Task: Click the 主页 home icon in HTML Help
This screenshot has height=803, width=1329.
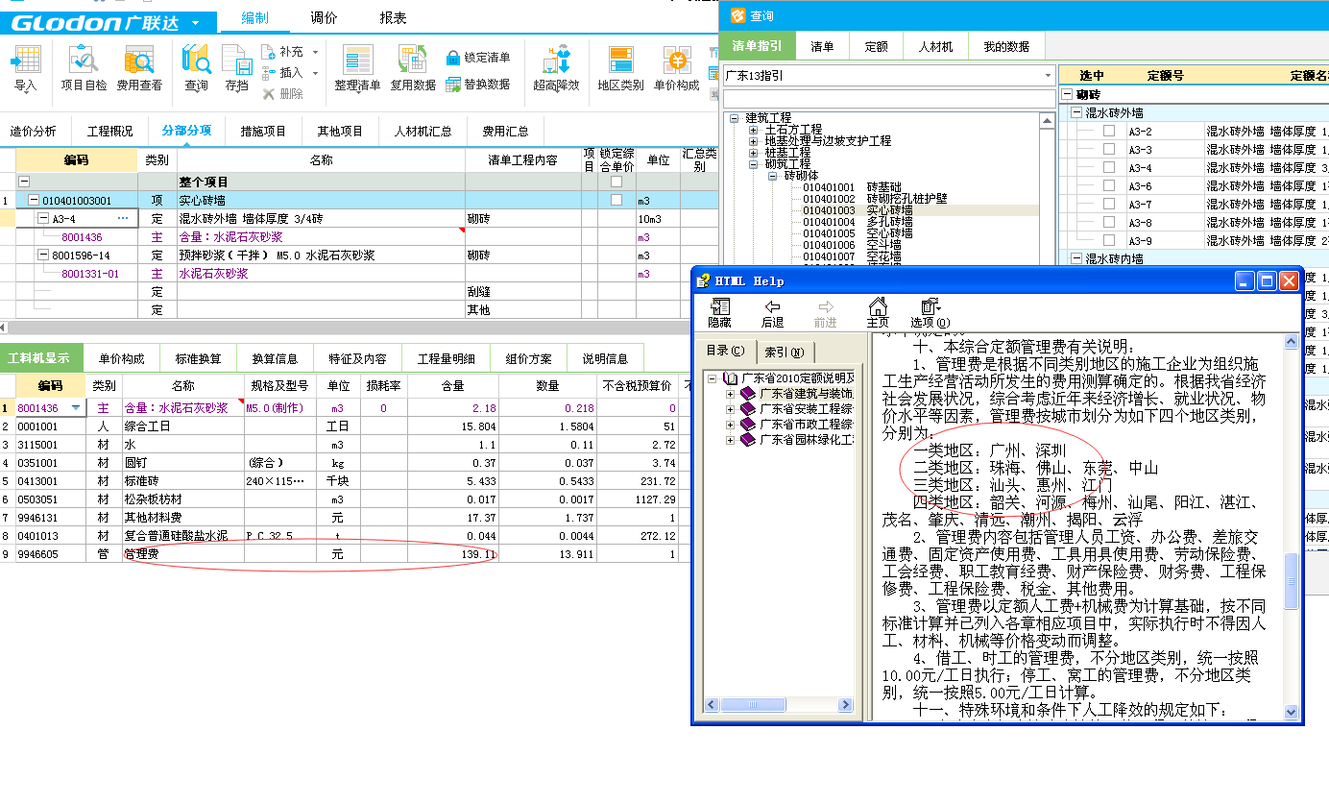Action: (878, 307)
